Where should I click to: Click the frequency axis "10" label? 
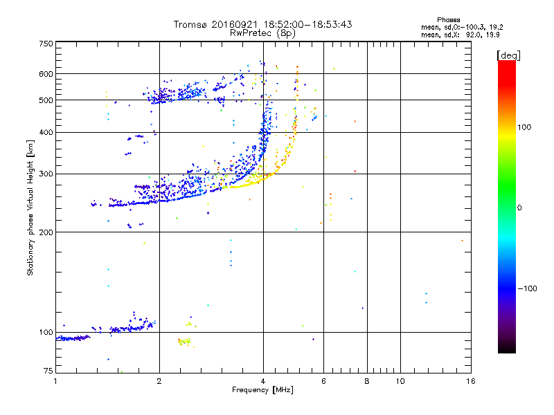[x=400, y=381]
